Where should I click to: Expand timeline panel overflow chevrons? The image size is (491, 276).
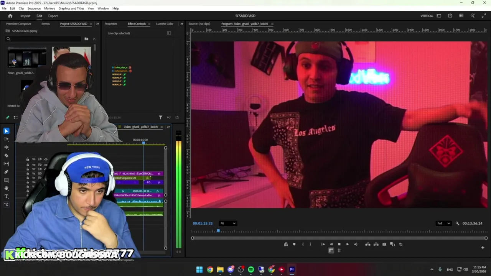[168, 127]
